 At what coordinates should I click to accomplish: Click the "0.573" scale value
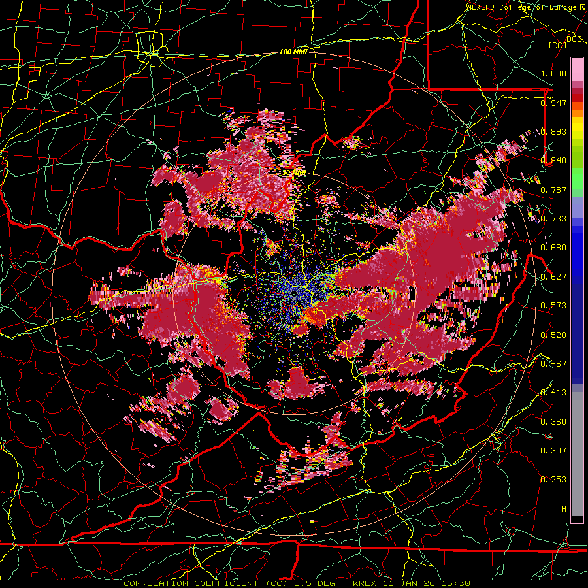[x=553, y=306]
